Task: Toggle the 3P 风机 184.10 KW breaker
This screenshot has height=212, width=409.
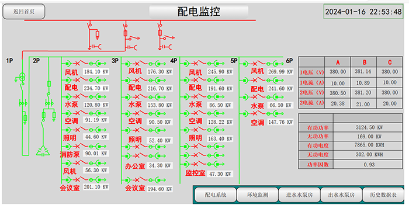Action: [84, 63]
